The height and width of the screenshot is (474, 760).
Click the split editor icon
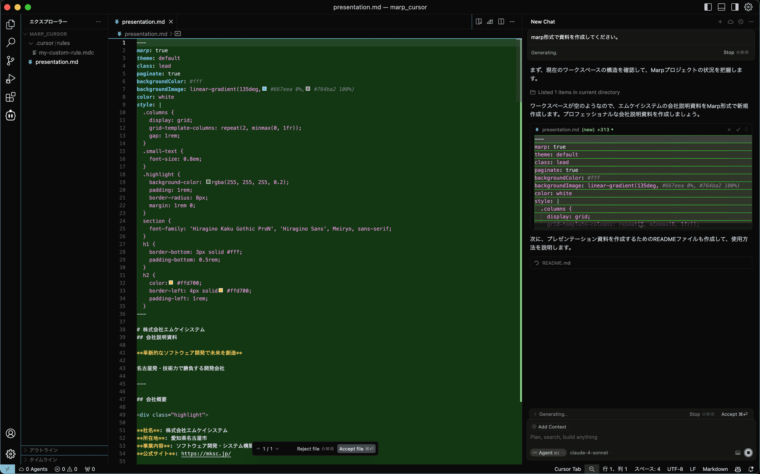pos(501,22)
